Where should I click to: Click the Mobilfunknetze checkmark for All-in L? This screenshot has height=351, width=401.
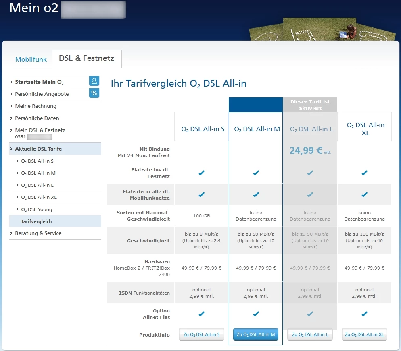click(x=310, y=195)
